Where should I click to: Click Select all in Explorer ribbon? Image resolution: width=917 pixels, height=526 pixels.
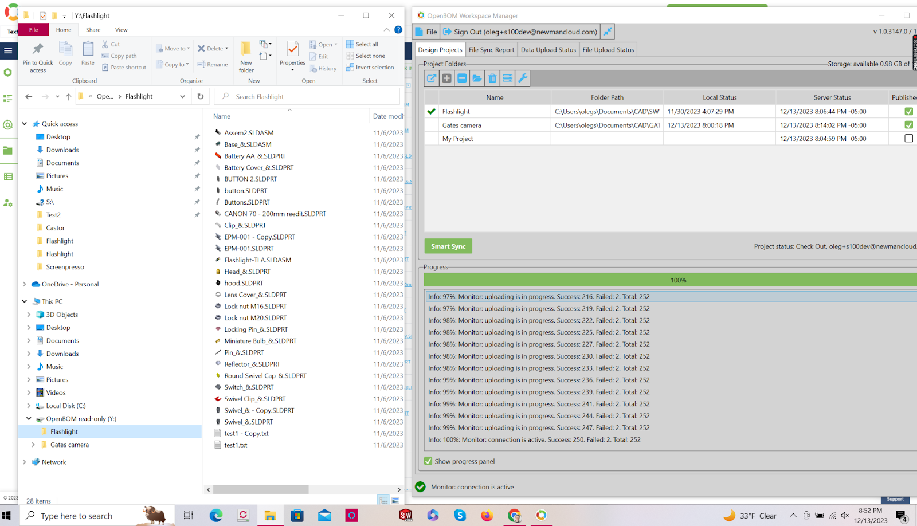(x=362, y=44)
